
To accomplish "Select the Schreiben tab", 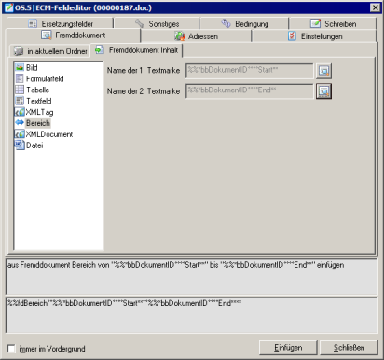I will pos(333,23).
